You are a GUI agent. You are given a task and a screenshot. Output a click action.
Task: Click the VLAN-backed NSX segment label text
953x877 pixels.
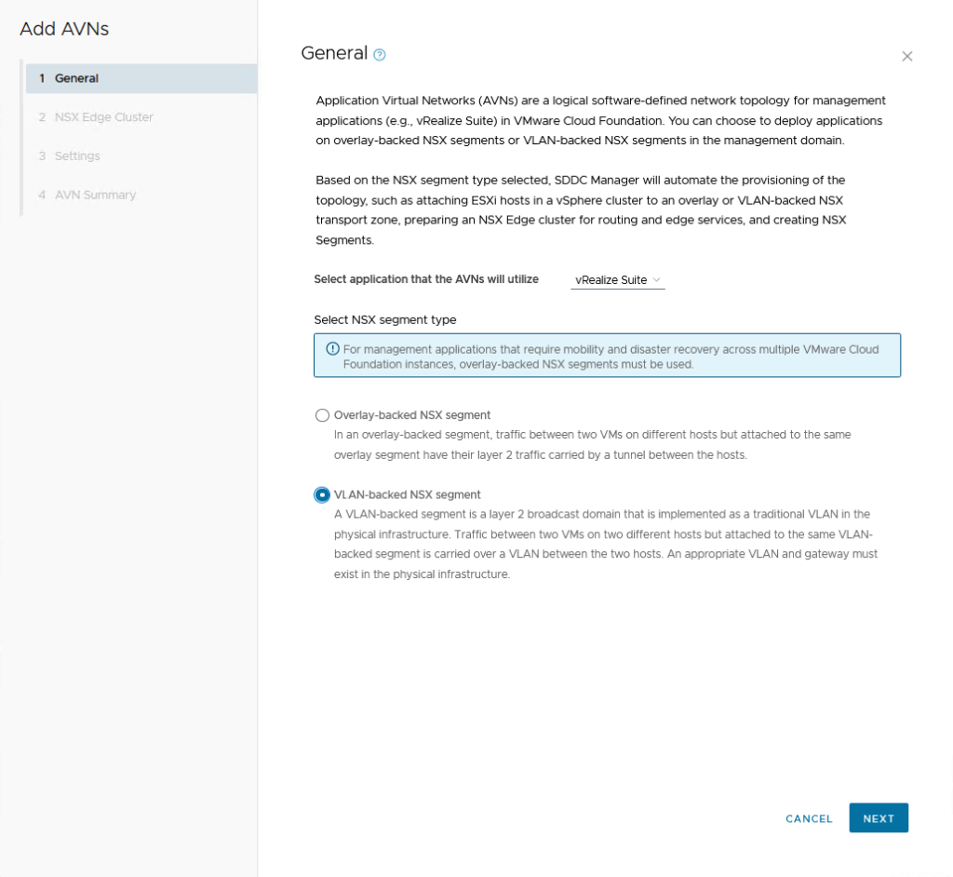click(407, 494)
